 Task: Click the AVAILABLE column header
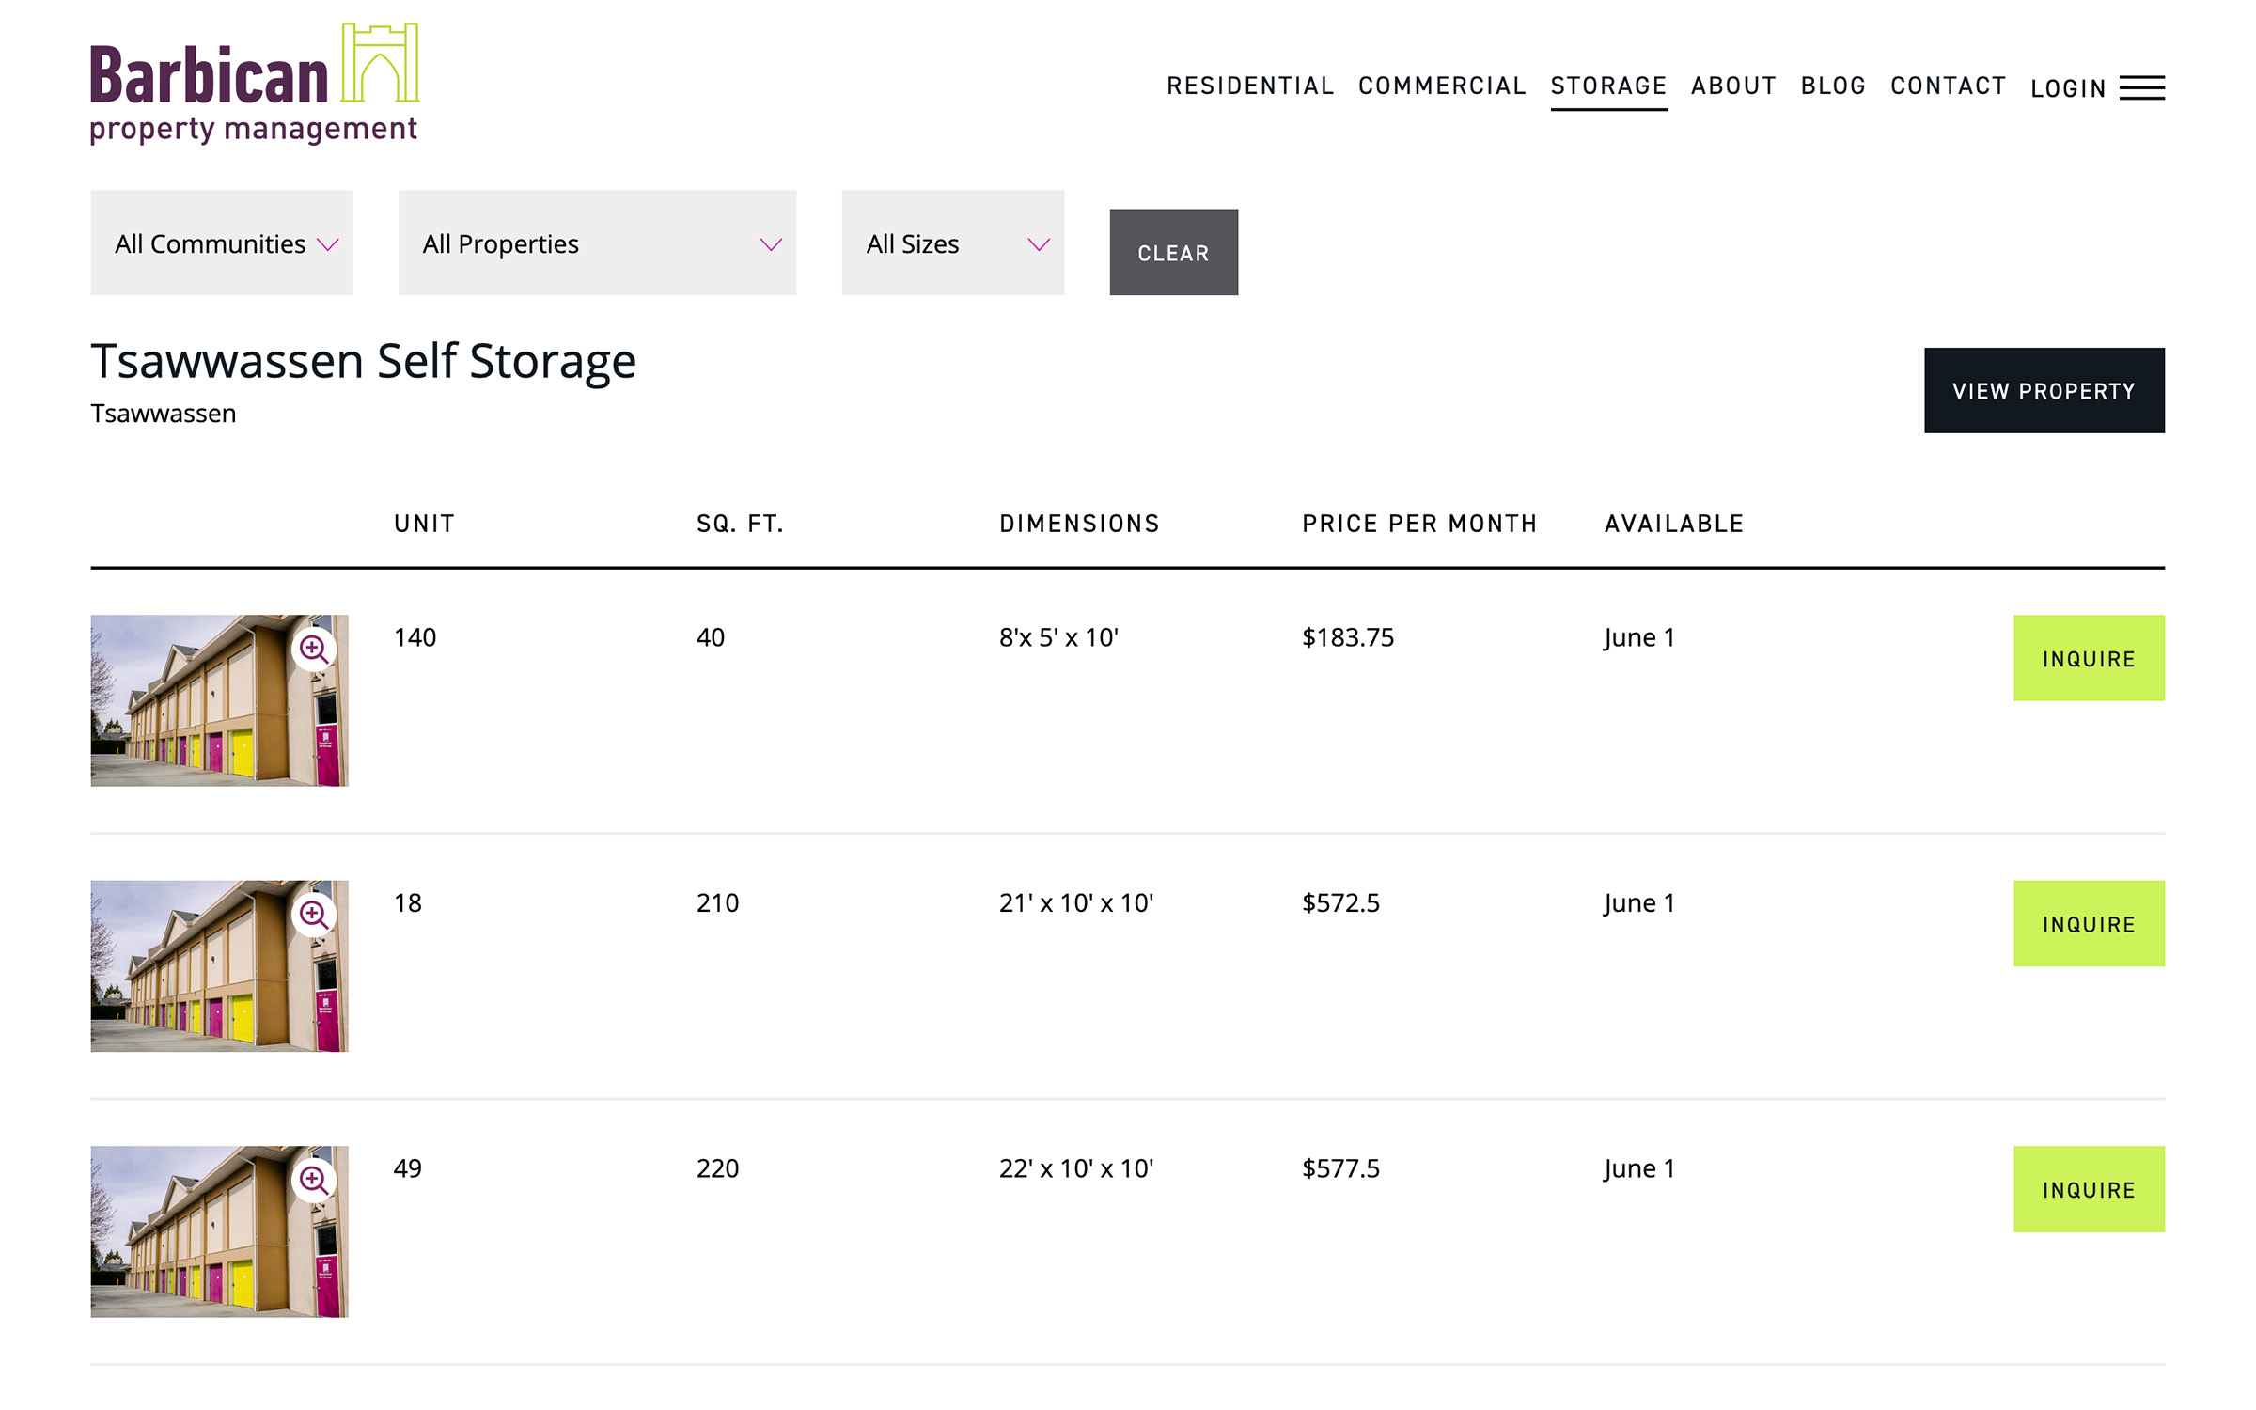1674,524
